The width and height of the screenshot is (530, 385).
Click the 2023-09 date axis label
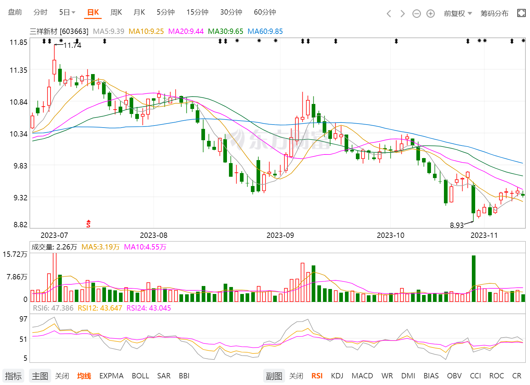click(280, 236)
